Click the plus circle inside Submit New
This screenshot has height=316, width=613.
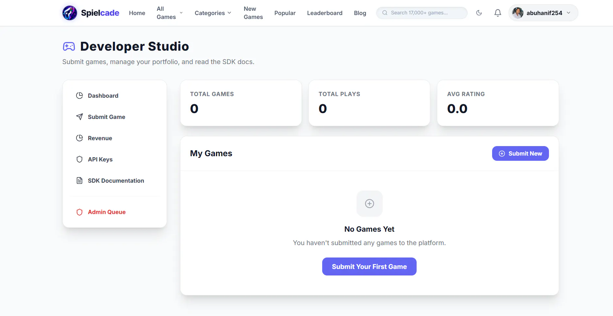pos(502,154)
